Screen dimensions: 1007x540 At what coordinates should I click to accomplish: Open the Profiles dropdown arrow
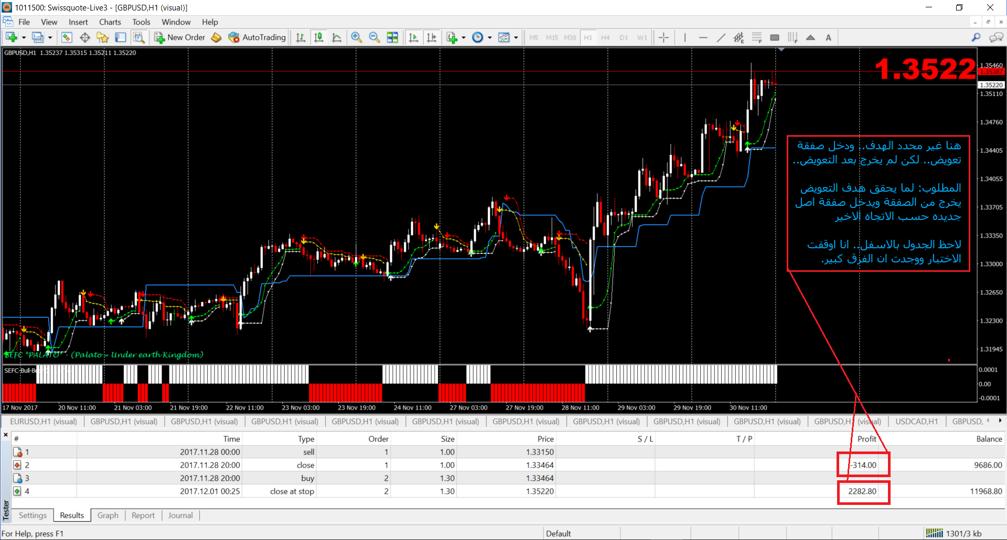point(50,37)
